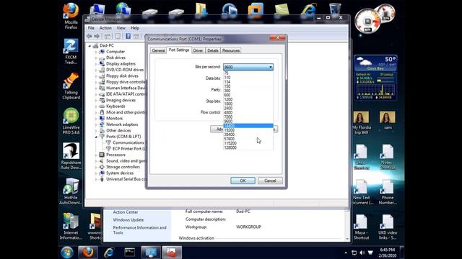462x259 pixels.
Task: Select 38400 baud rate option
Action: point(248,135)
